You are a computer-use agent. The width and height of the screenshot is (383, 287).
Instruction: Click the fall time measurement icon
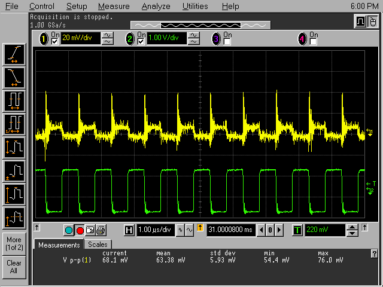click(14, 77)
